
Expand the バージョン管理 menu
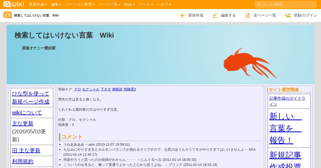coord(80,4)
